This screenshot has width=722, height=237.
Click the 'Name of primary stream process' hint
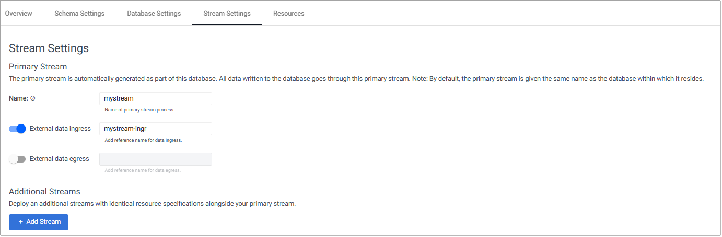[x=139, y=110]
